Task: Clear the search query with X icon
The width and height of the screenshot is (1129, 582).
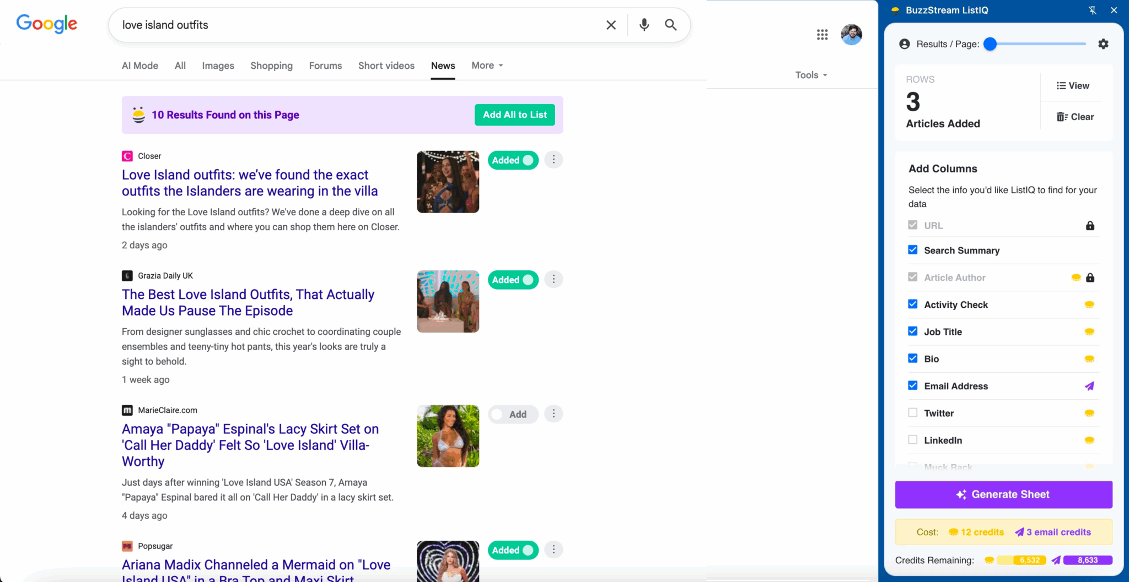Action: coord(611,25)
